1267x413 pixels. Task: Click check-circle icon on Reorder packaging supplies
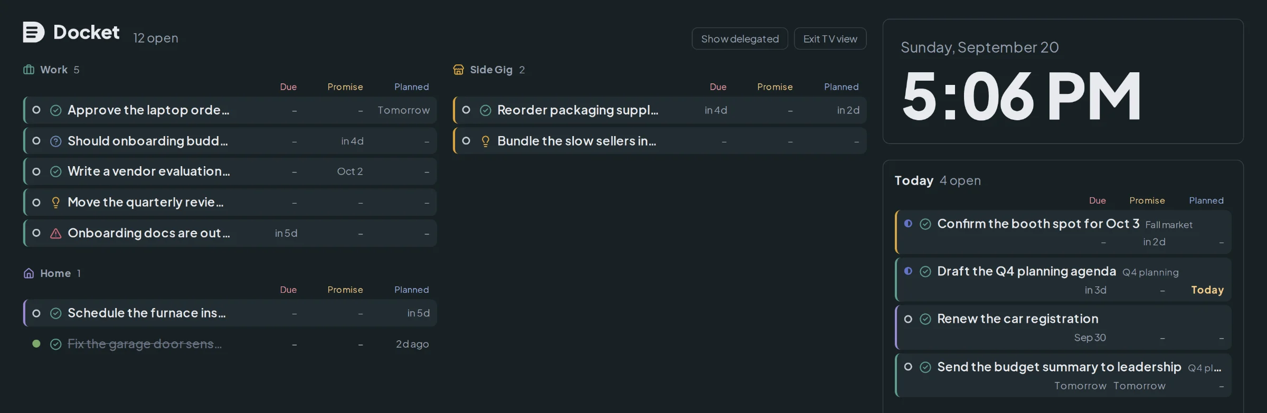486,110
